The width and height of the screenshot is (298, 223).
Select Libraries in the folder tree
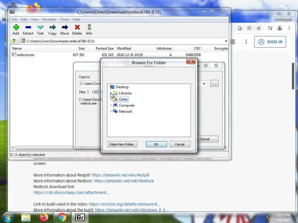click(125, 93)
